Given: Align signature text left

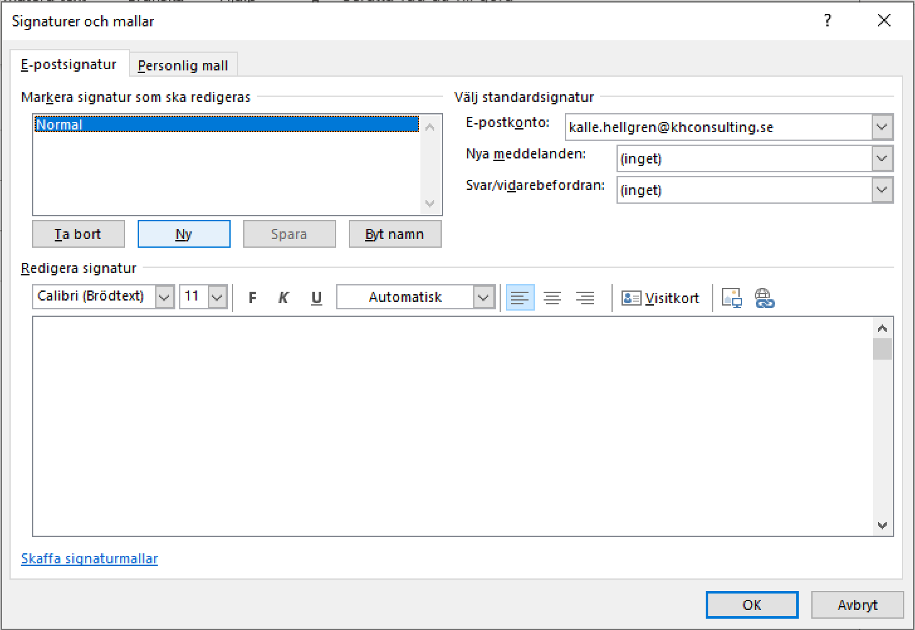Looking at the screenshot, I should (520, 297).
